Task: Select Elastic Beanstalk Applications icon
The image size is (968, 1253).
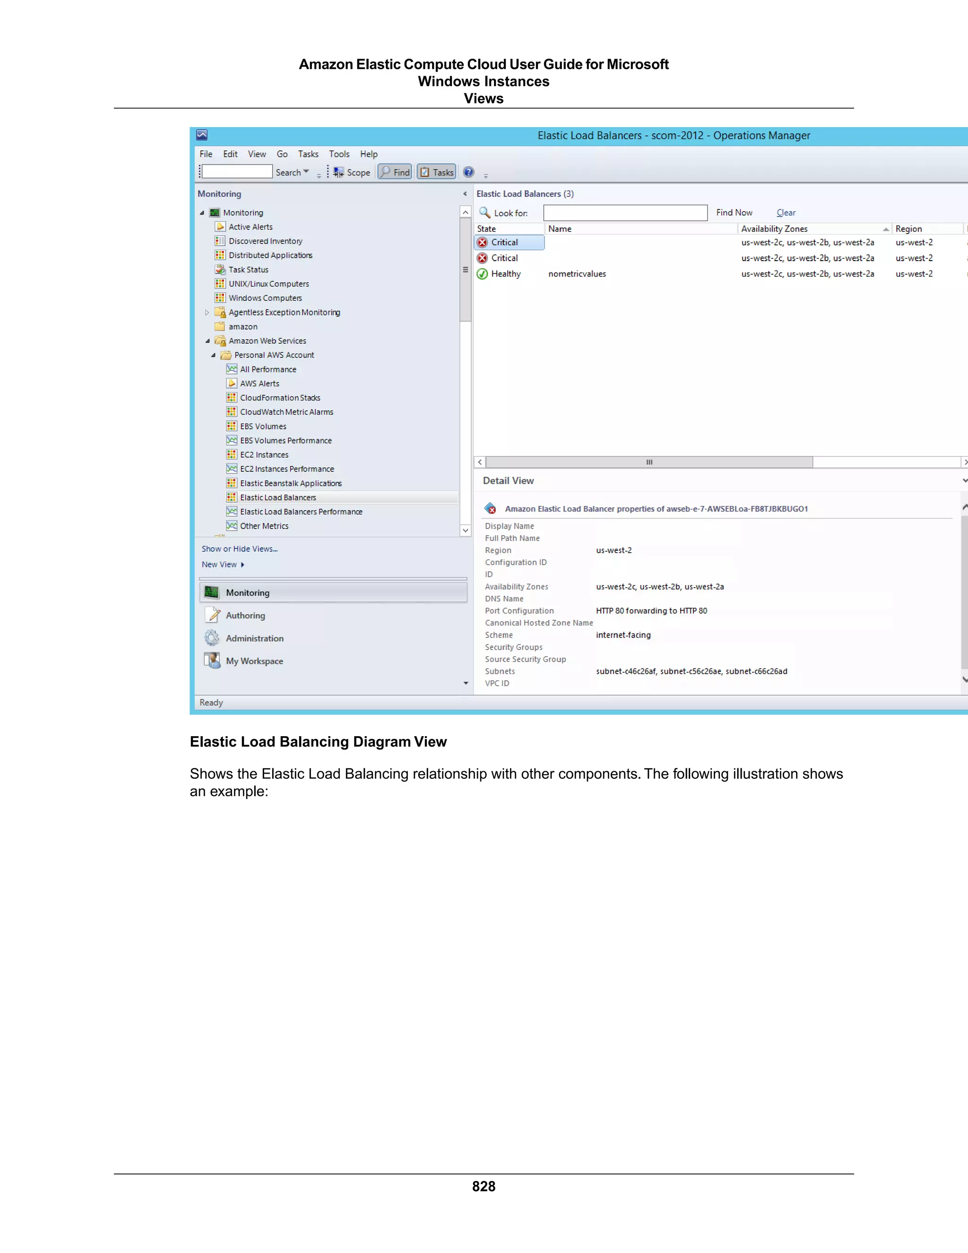Action: 232,483
